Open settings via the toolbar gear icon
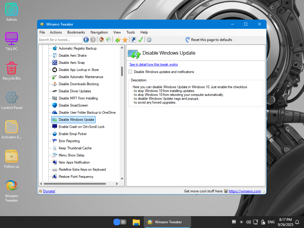Screen dimensions: 304x228 (149, 40)
